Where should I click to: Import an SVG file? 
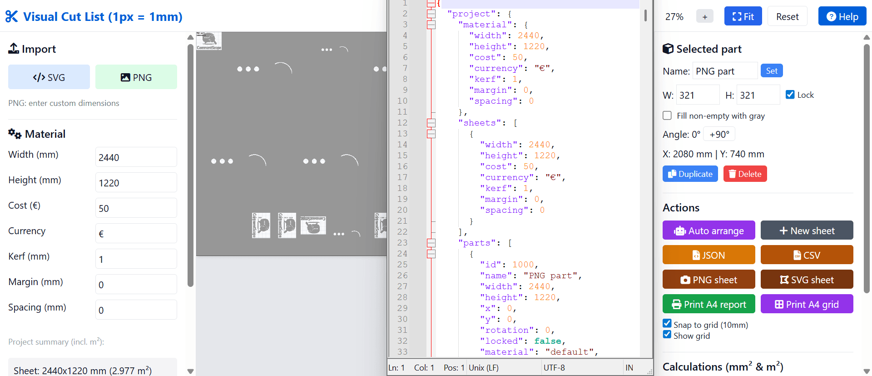pyautogui.click(x=49, y=77)
